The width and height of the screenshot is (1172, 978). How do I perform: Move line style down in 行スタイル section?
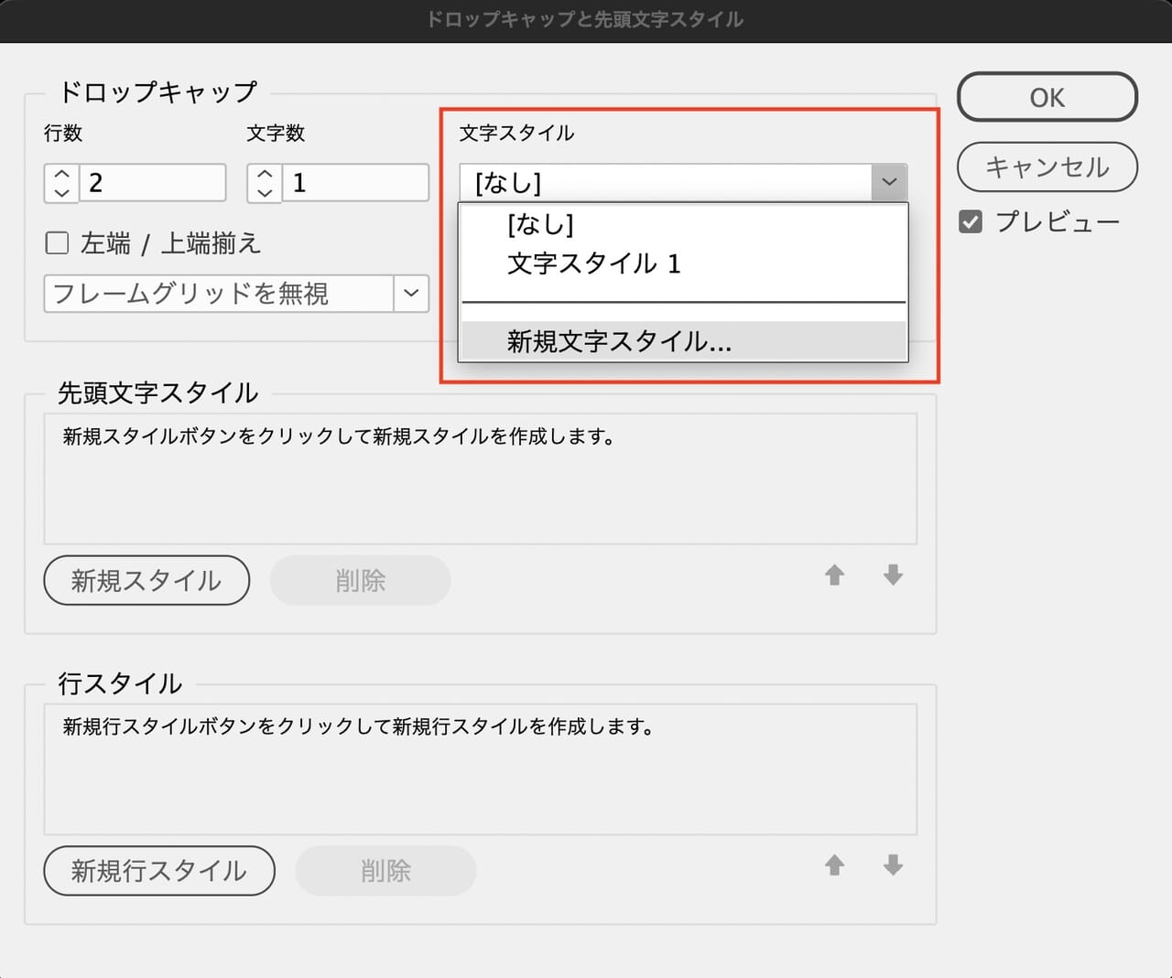[892, 866]
